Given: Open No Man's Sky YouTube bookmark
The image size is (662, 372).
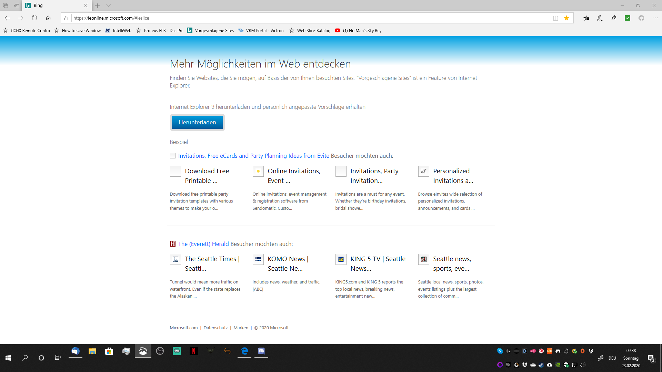Looking at the screenshot, I should [358, 31].
